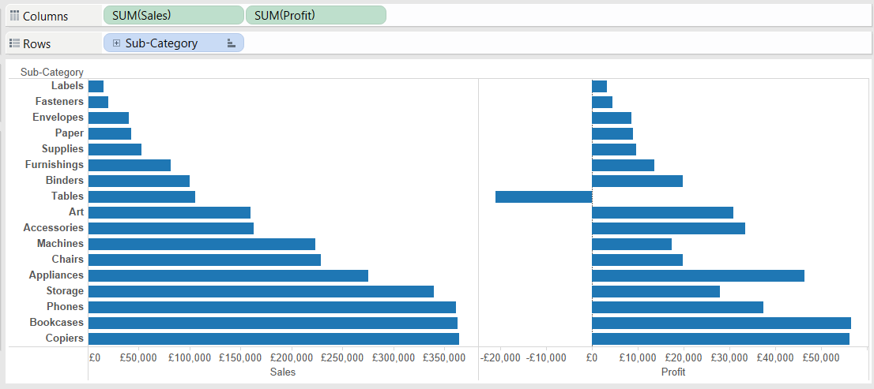Select the Art Sales bar

[169, 212]
